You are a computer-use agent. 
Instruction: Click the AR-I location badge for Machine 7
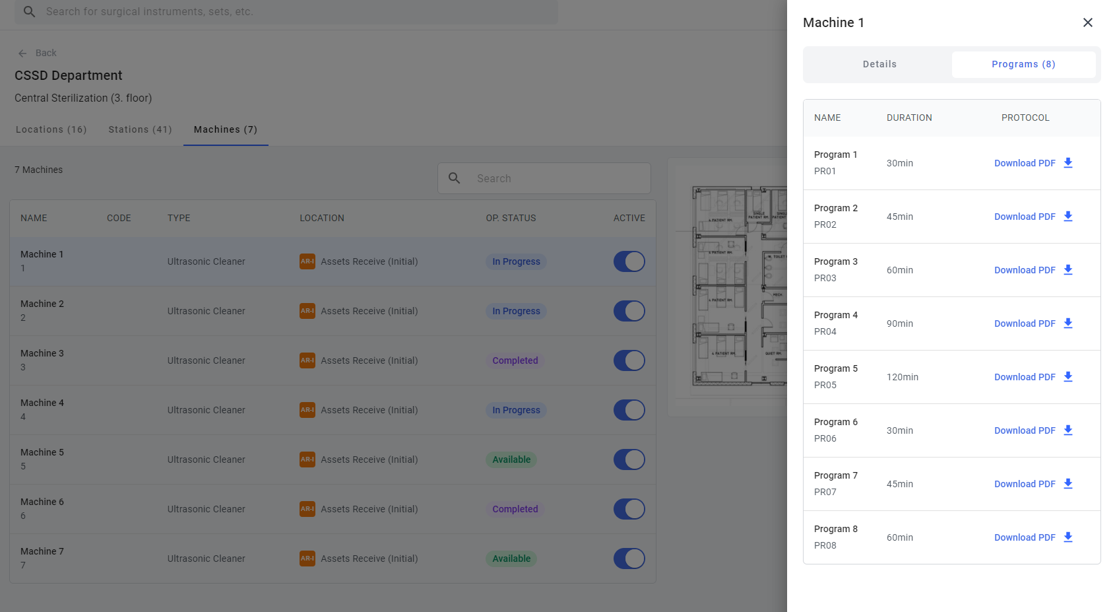point(307,559)
